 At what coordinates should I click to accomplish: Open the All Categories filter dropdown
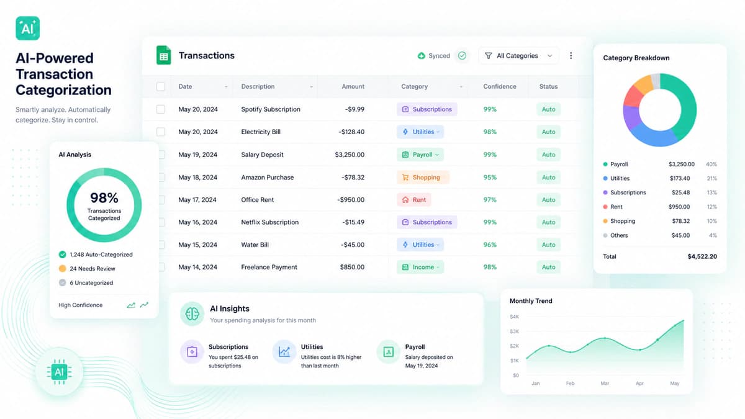click(518, 56)
